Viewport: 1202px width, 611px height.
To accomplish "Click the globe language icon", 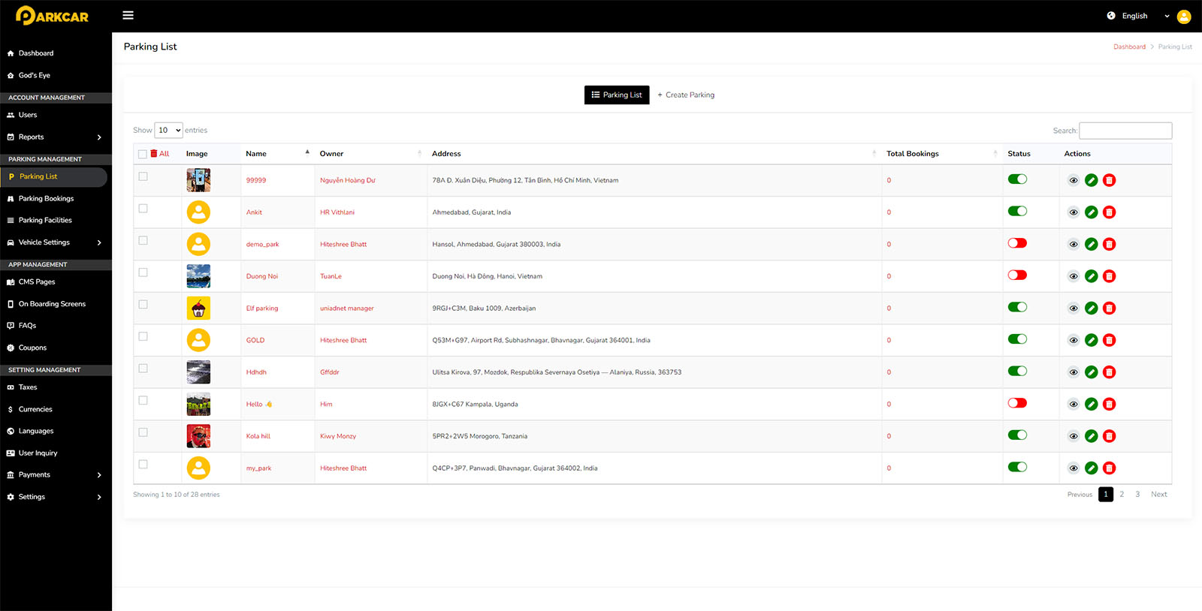I will click(1111, 16).
